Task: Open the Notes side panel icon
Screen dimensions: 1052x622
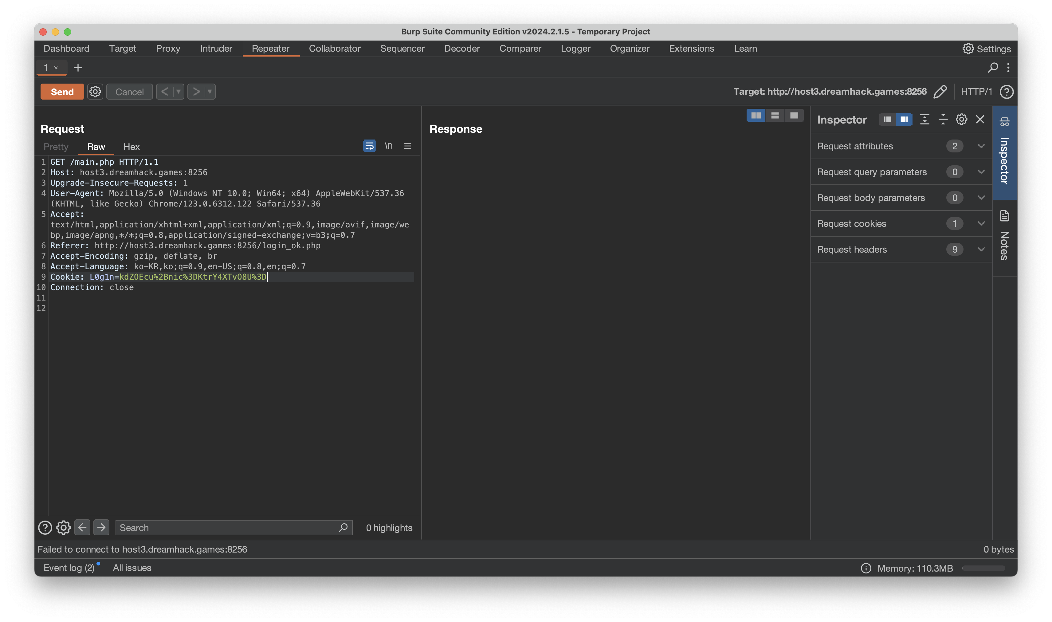Action: pyautogui.click(x=1005, y=216)
